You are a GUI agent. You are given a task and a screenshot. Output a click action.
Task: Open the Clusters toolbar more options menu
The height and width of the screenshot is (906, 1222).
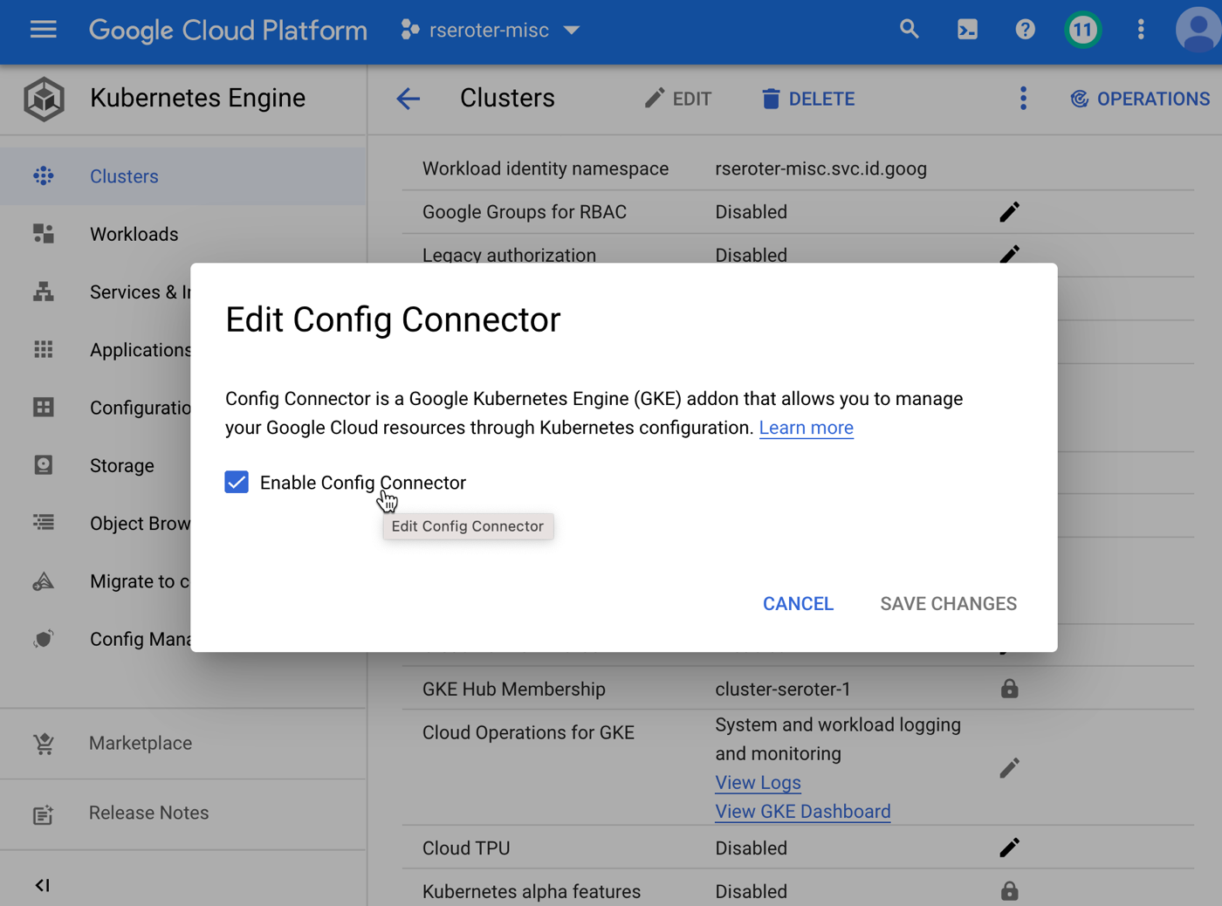pyautogui.click(x=1023, y=99)
